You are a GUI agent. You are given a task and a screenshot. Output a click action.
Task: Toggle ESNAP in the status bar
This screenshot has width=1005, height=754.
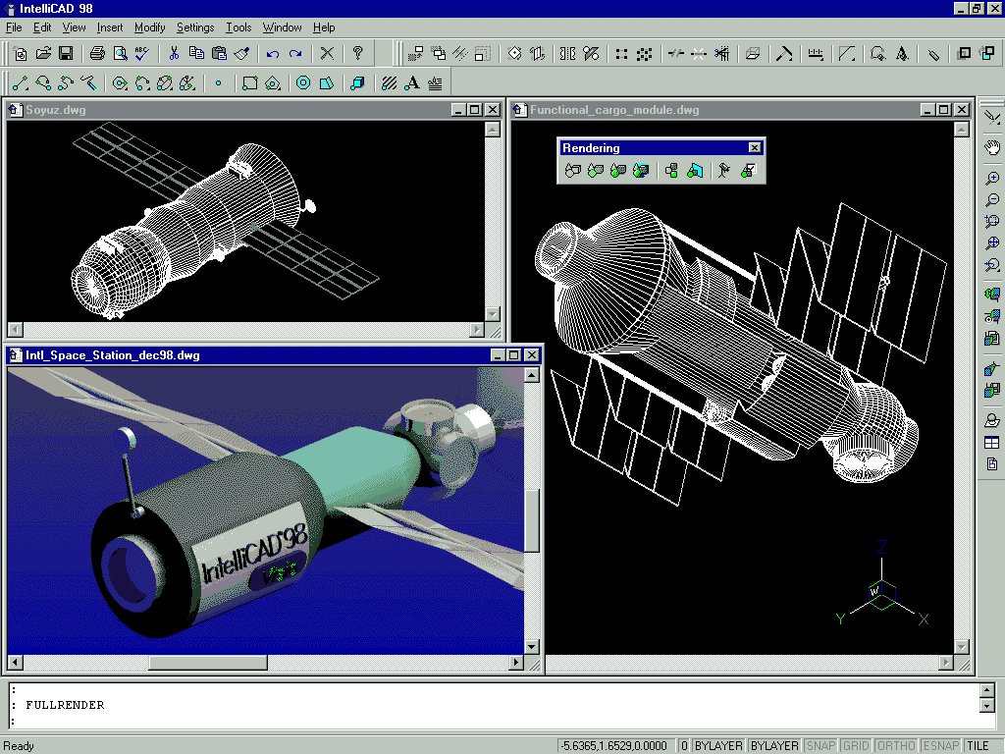click(x=940, y=746)
